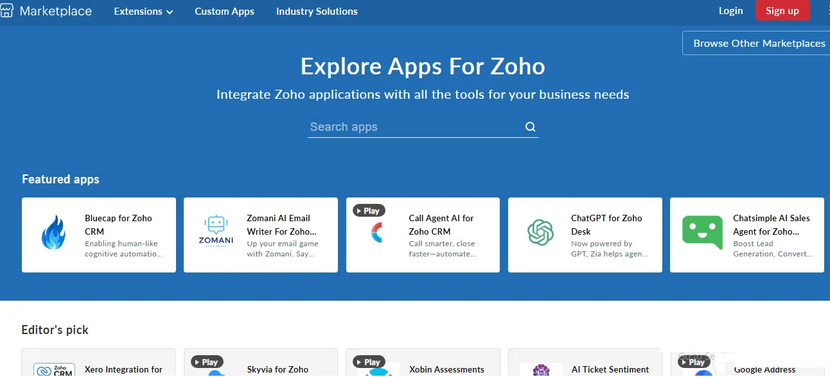Open Chatsimple AI Sales Agent title

(x=772, y=224)
